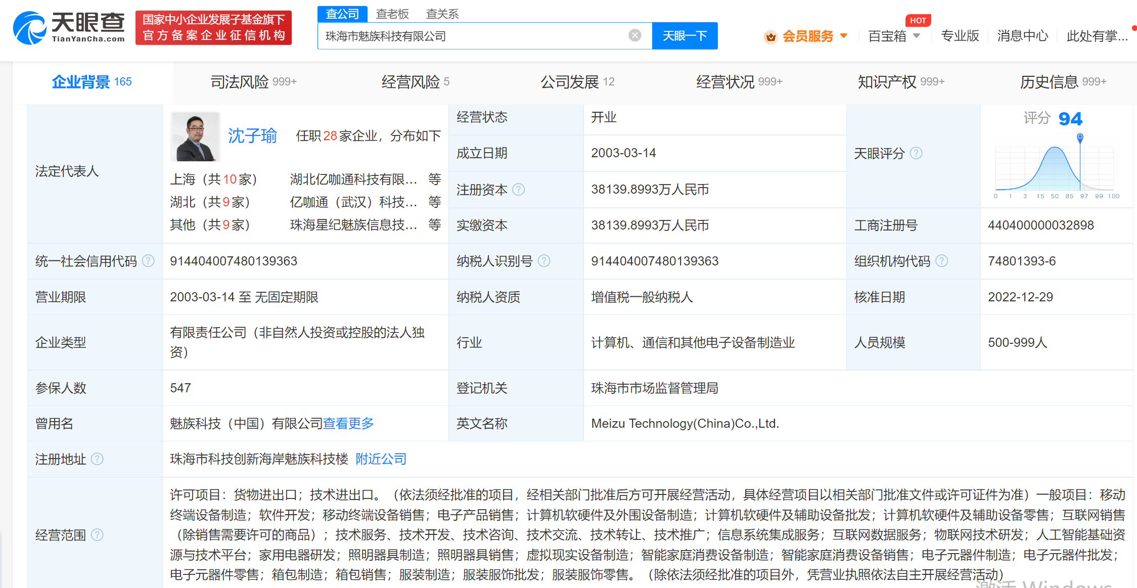Select 人员规模 value 500-999人

(1017, 343)
